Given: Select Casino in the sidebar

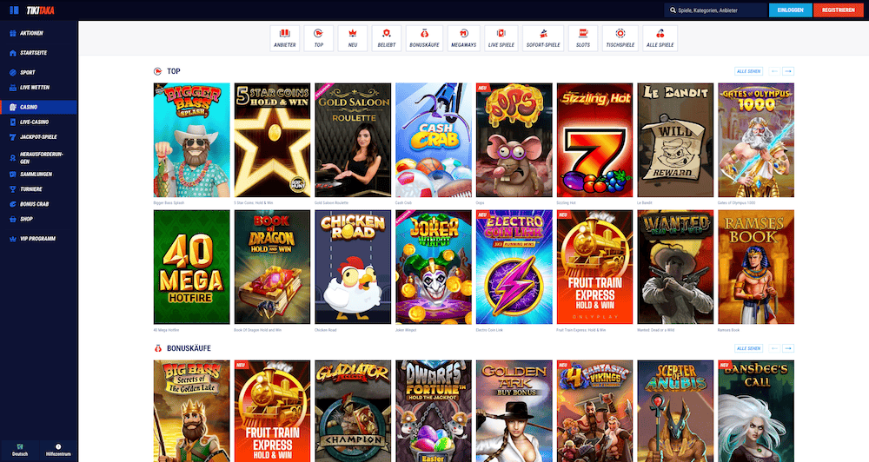Looking at the screenshot, I should (39, 107).
